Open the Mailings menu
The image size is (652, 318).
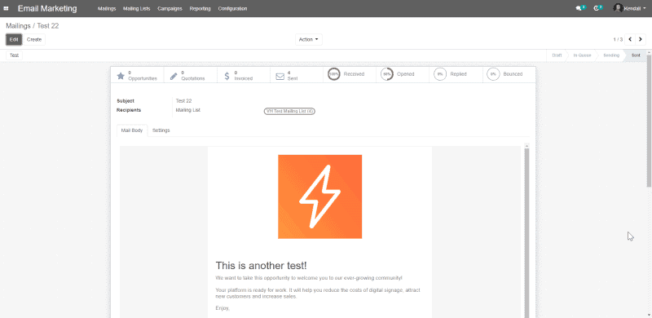107,8
